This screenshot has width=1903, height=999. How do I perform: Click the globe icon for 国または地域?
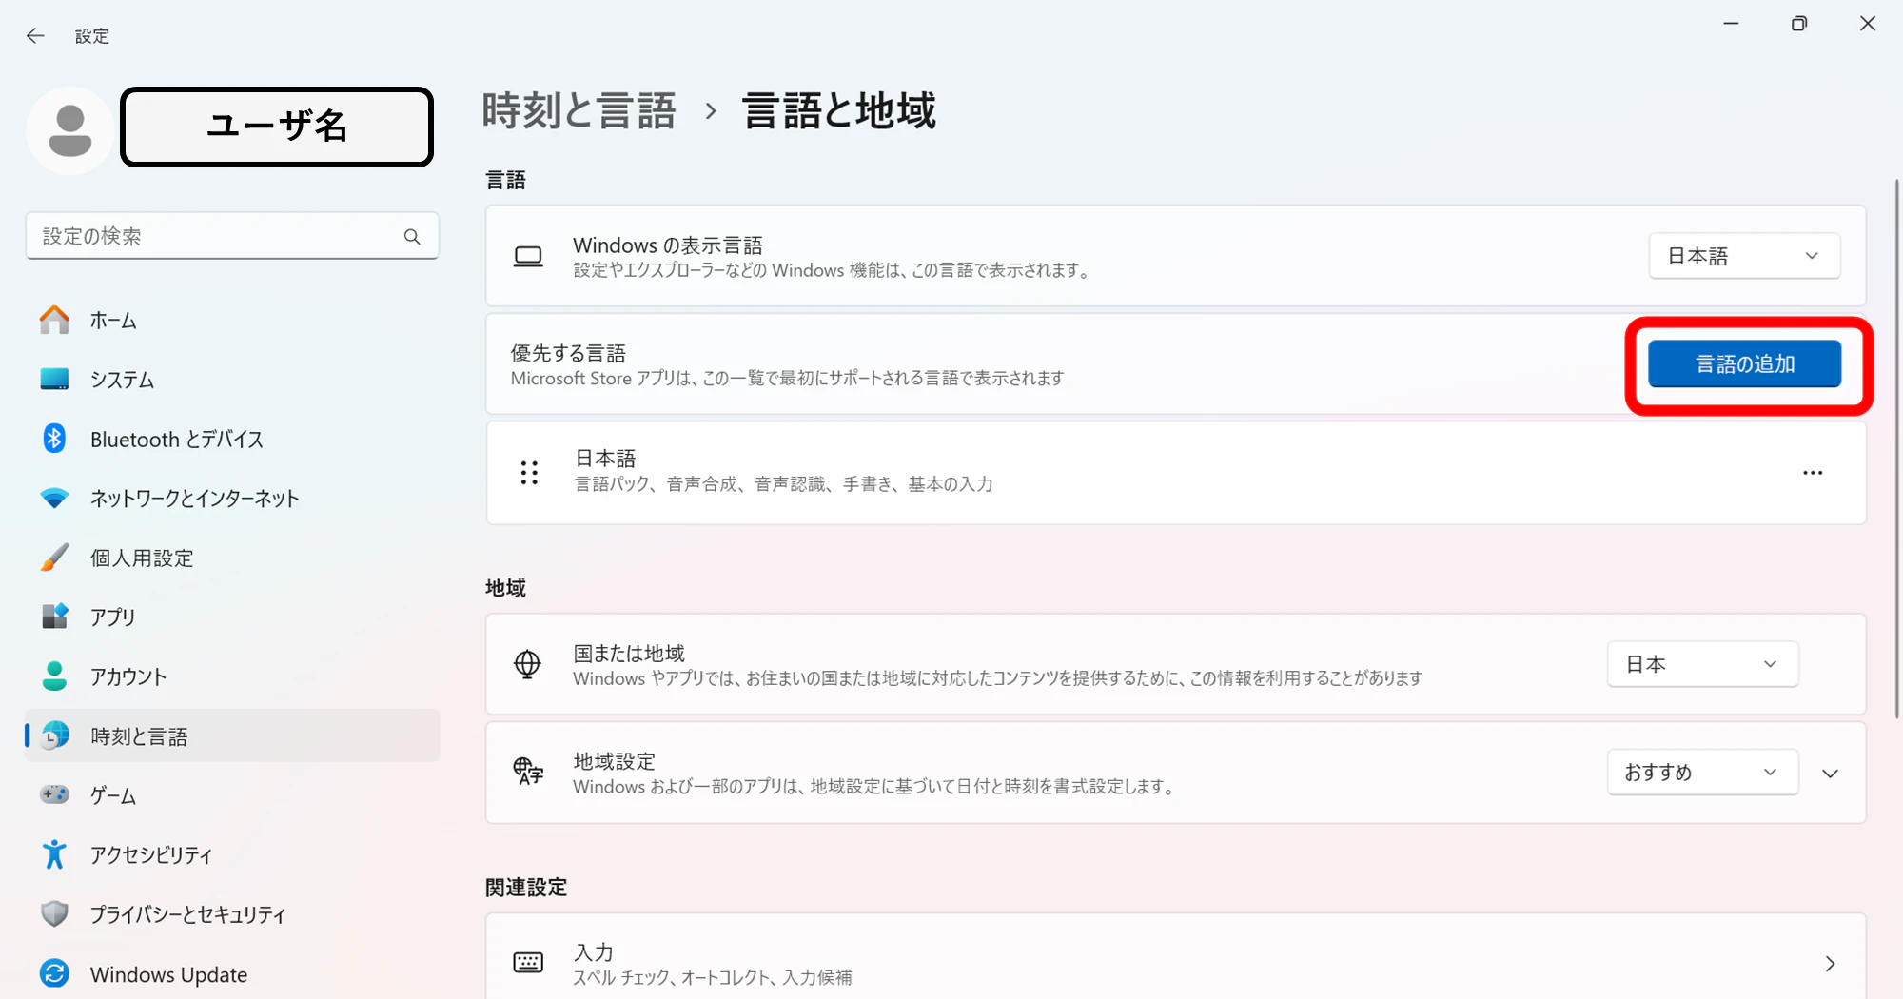(527, 664)
